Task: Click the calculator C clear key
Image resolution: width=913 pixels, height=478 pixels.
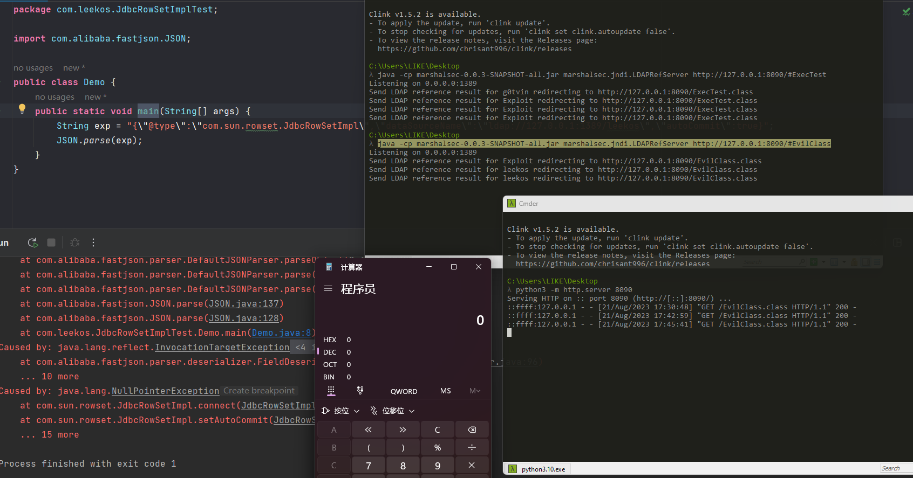Action: 437,429
